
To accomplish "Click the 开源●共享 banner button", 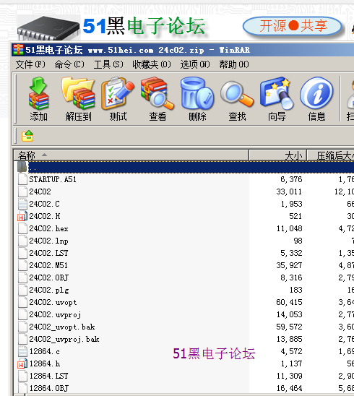I will (x=293, y=26).
